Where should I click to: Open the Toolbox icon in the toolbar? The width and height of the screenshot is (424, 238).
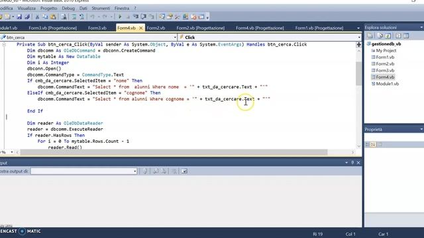point(178,17)
